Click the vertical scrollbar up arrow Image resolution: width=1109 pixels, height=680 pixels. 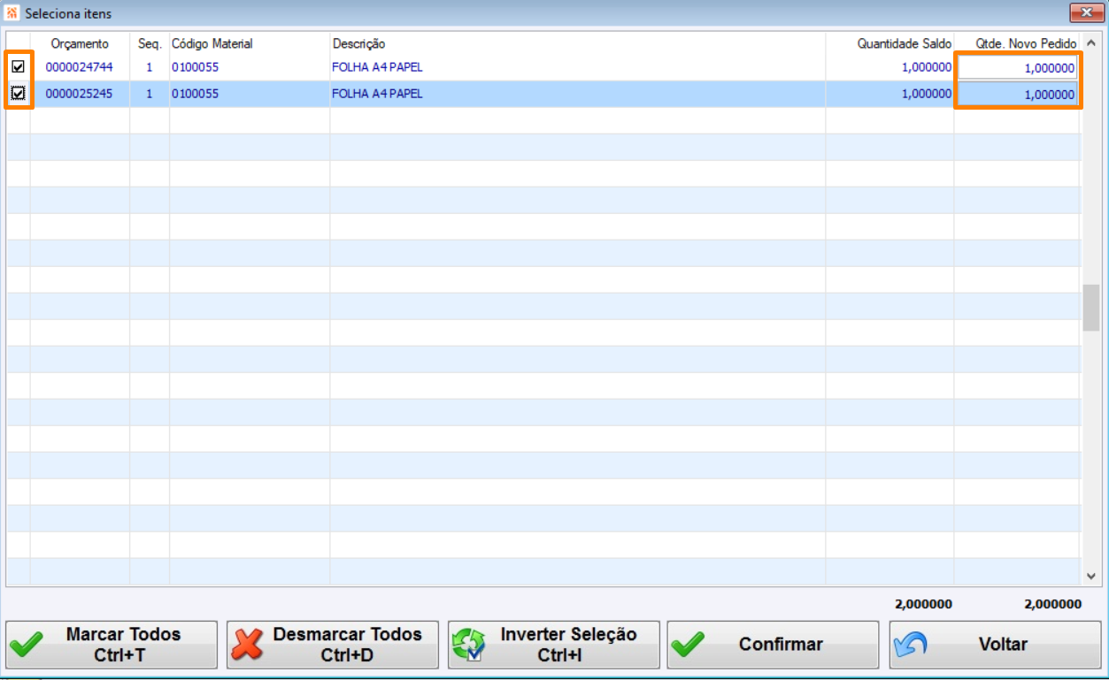pyautogui.click(x=1090, y=43)
